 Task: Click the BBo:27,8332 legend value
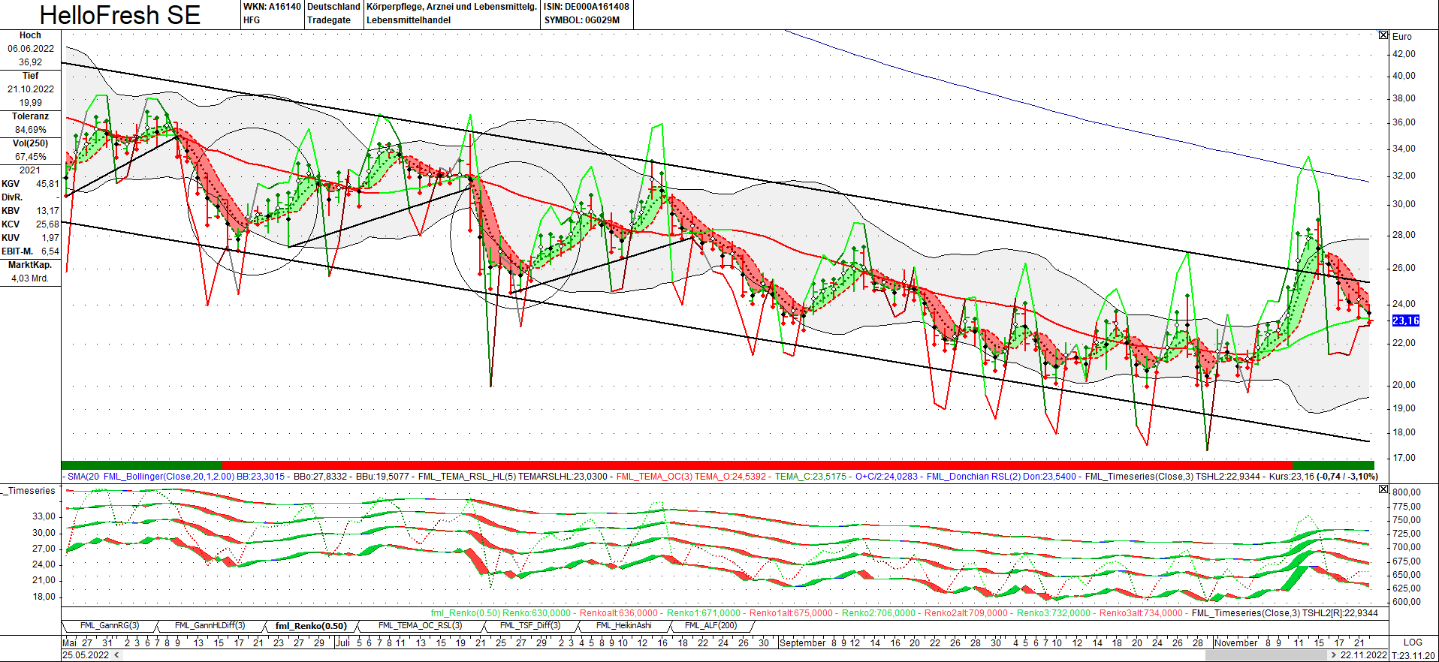320,477
